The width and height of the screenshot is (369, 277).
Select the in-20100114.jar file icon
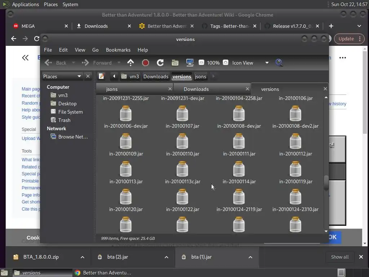(239, 169)
